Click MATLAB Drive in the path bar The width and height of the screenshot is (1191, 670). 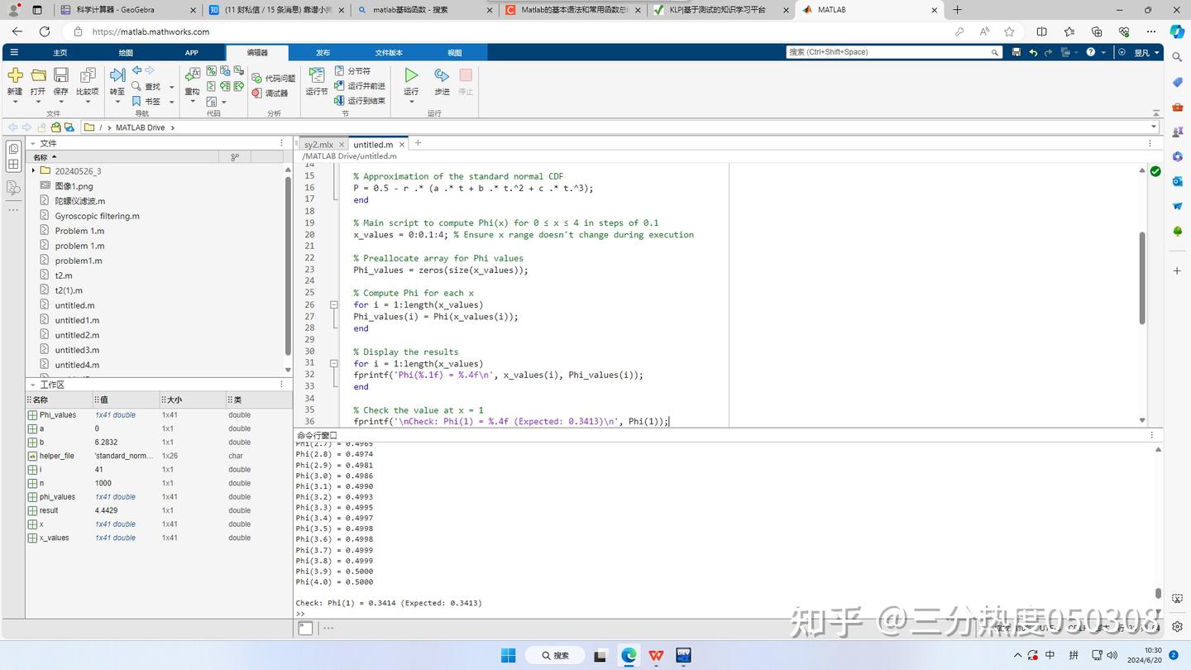(140, 127)
